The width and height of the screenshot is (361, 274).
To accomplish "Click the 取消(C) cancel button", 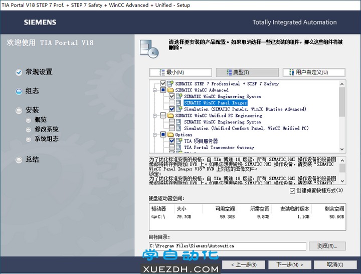I will [335, 264].
